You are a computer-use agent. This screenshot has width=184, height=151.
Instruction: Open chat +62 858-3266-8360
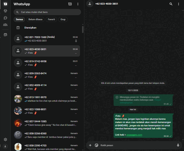46,135
